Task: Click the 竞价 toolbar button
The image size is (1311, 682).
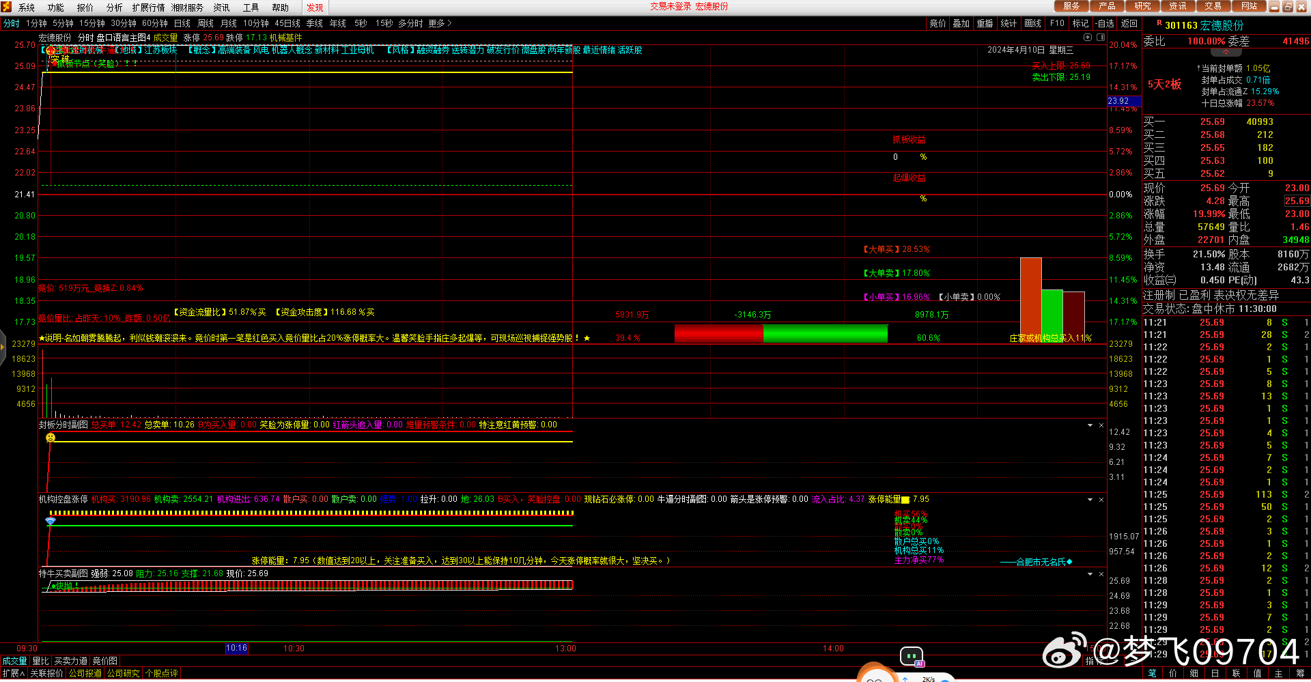Action: pyautogui.click(x=938, y=23)
